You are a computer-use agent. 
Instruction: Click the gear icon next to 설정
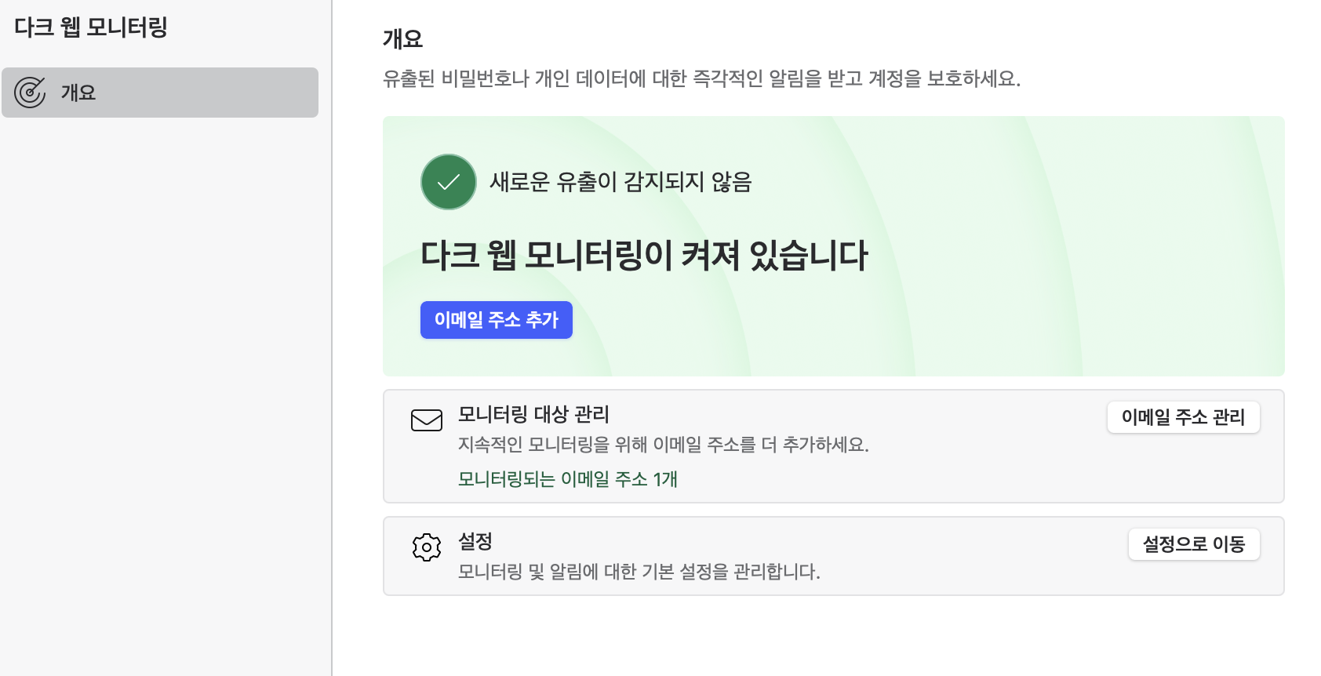point(427,547)
